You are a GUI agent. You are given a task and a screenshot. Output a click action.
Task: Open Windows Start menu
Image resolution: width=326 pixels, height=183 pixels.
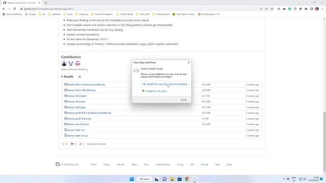click(x=131, y=179)
